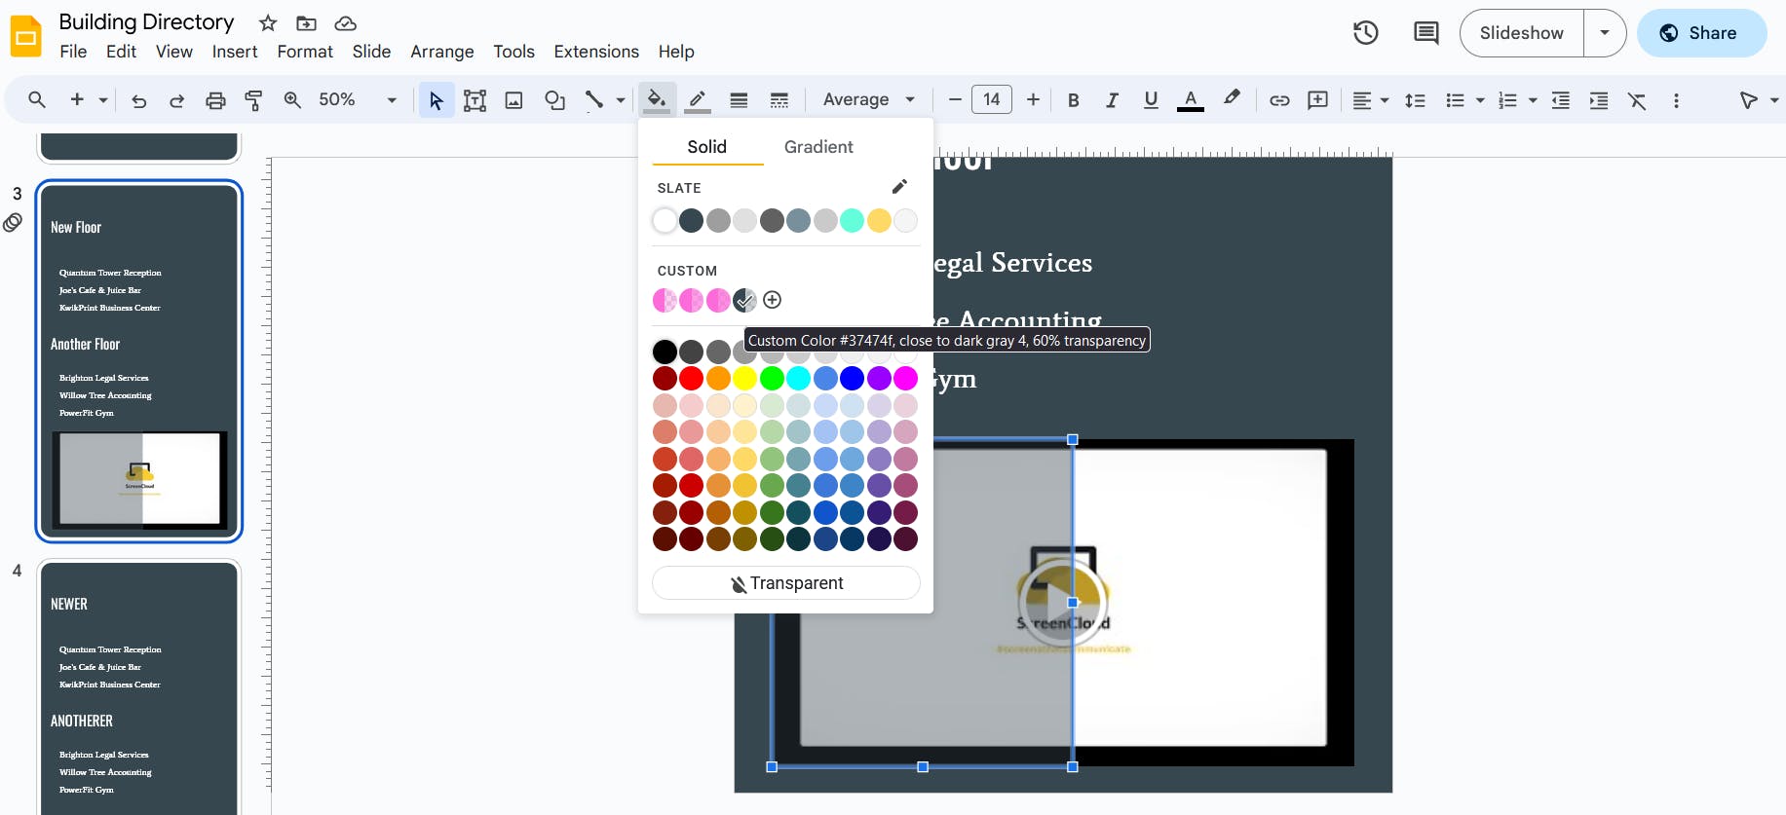Decrease the font size
1786x815 pixels.
coord(955,99)
